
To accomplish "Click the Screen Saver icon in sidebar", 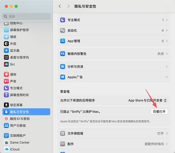I will (6, 30).
